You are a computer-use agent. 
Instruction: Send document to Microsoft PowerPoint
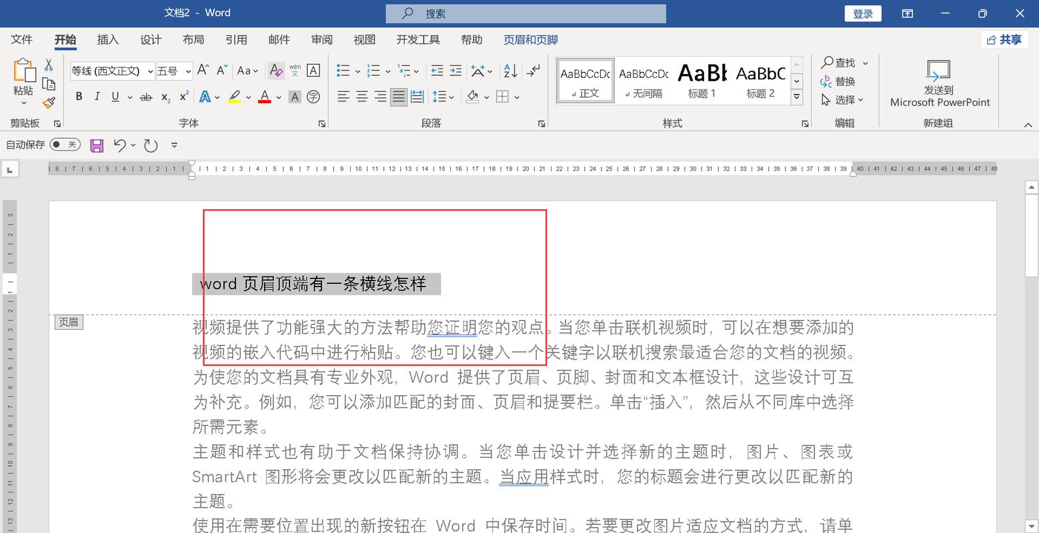tap(940, 83)
